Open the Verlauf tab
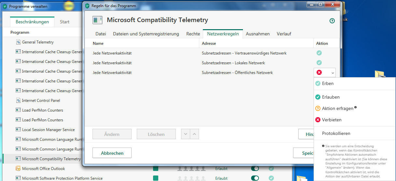The image size is (396, 181). point(284,34)
